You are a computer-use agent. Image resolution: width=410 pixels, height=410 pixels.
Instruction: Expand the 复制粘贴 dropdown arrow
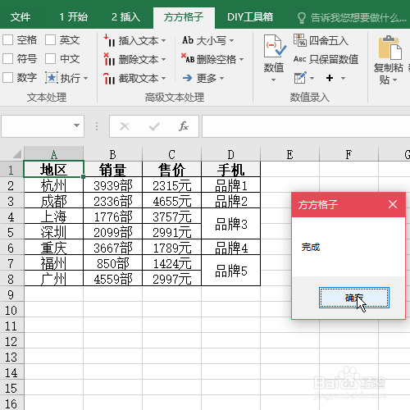pos(394,80)
